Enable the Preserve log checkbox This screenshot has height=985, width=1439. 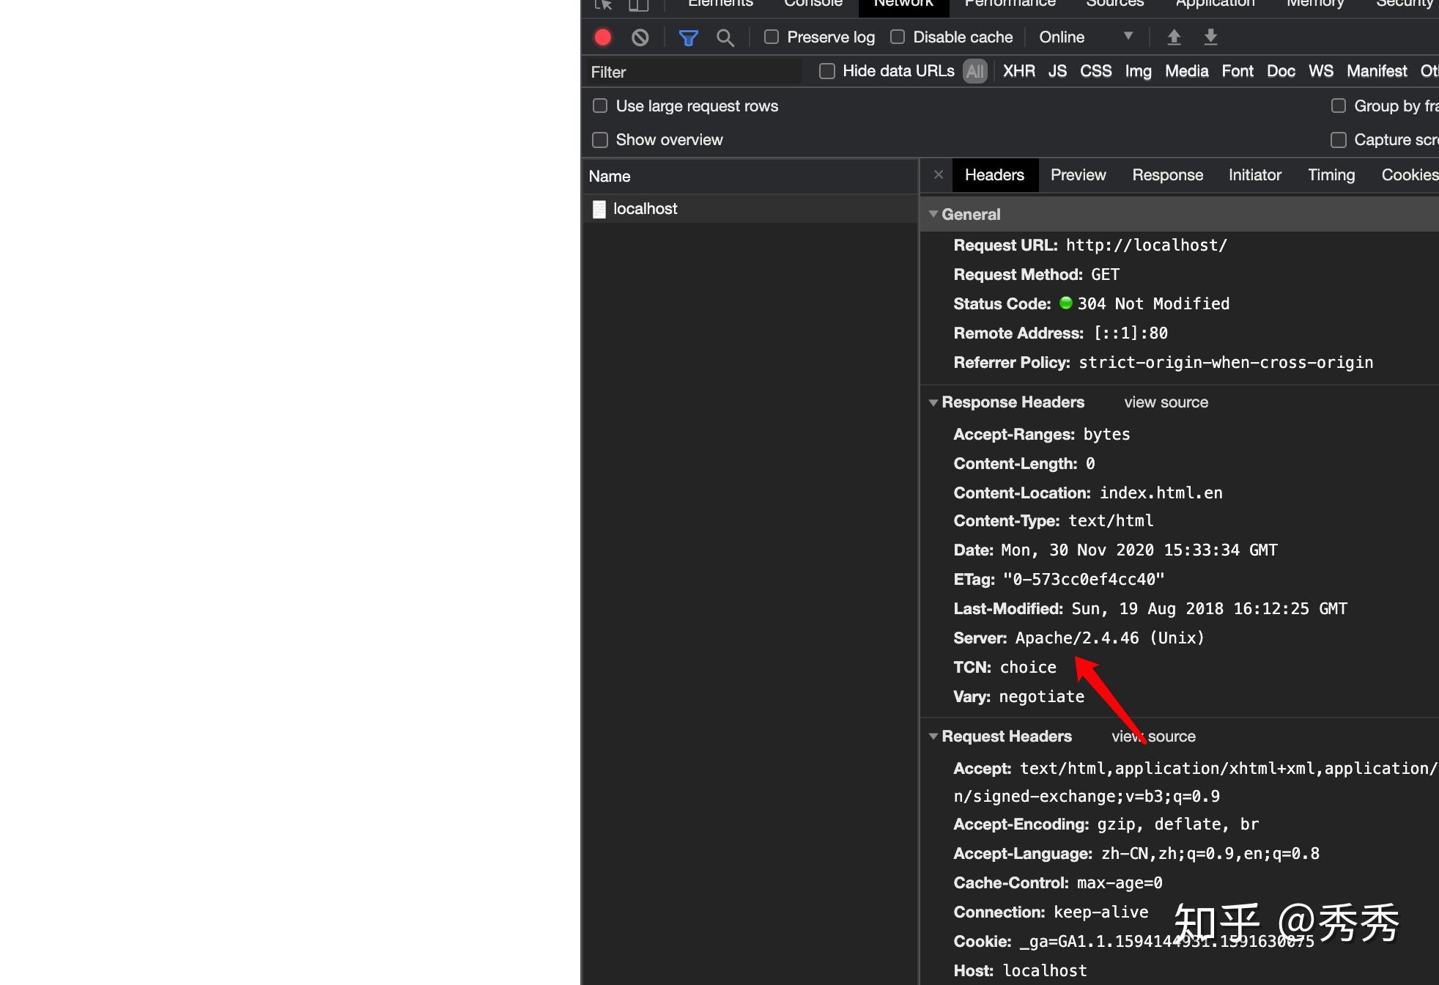coord(772,37)
